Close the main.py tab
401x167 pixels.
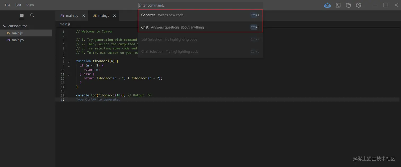(x=84, y=16)
